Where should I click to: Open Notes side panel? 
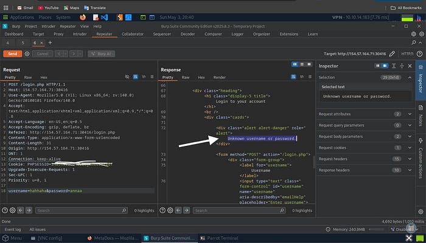[421, 116]
